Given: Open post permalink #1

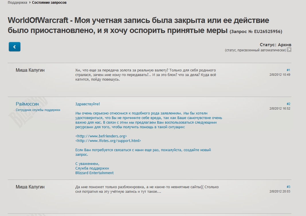Looking at the screenshot, I should pos(288,70).
